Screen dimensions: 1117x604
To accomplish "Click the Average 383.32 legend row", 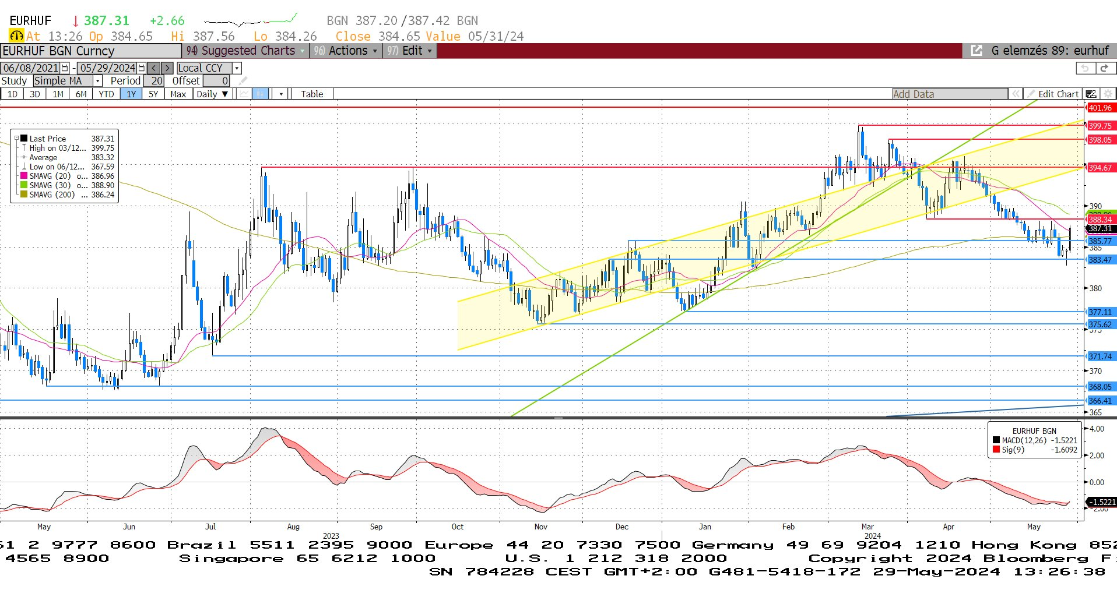I will point(68,157).
